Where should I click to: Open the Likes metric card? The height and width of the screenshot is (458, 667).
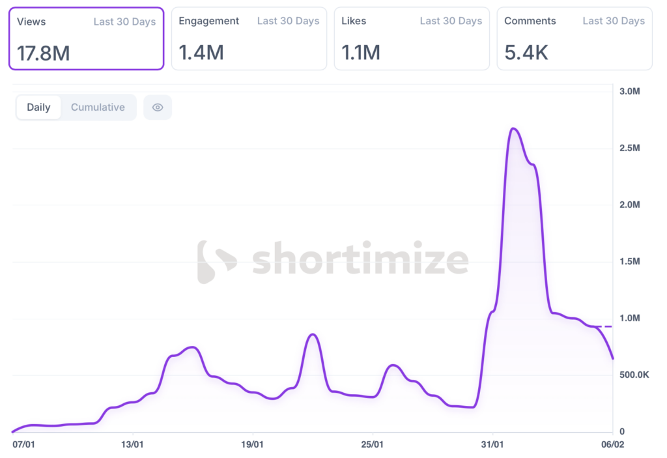411,38
